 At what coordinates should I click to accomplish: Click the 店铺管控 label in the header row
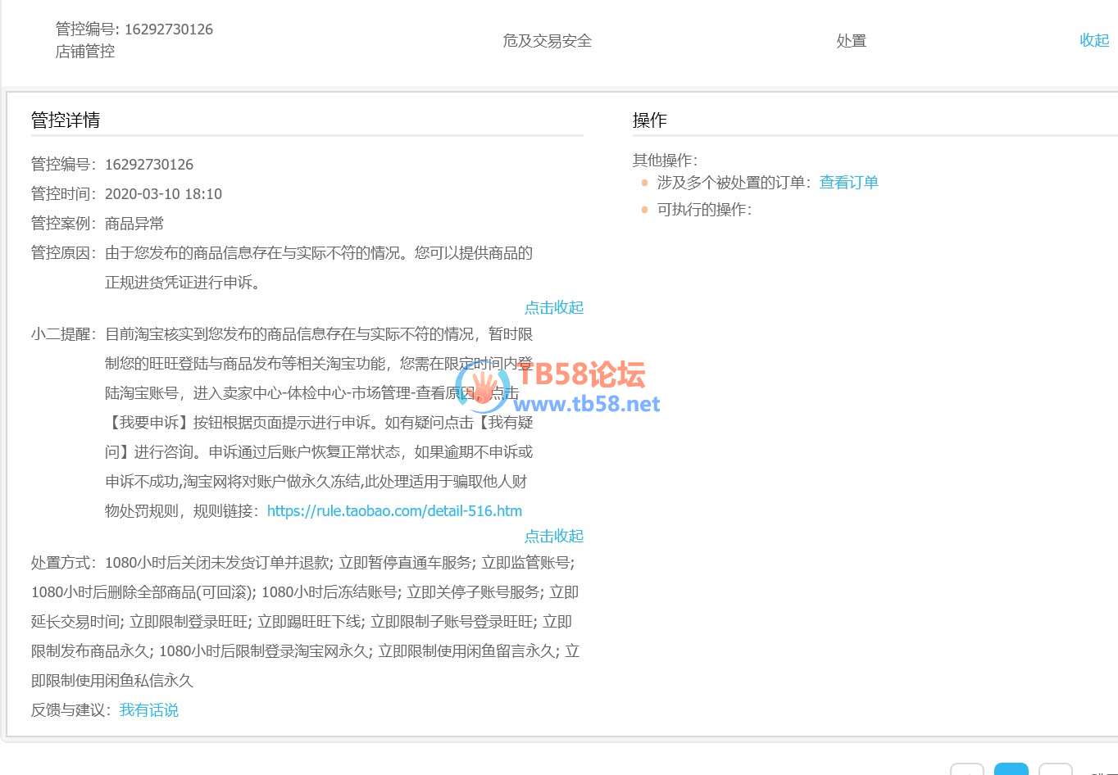coord(85,51)
